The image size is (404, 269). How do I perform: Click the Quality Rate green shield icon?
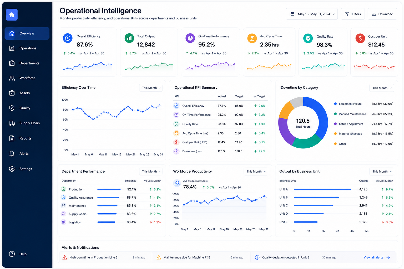[x=308, y=38]
